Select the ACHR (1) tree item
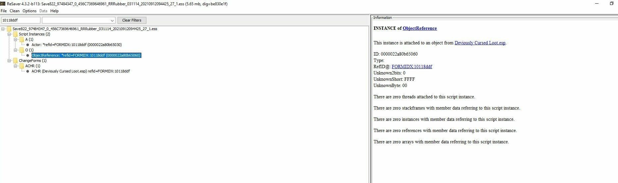 coord(33,66)
